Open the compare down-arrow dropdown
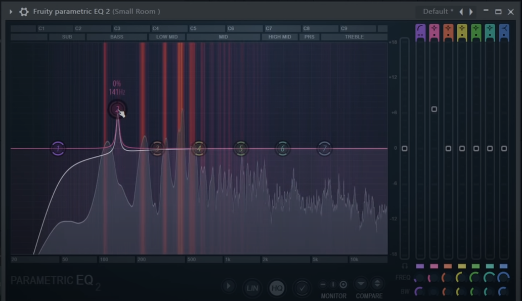Image resolution: width=522 pixels, height=301 pixels. coord(361,284)
